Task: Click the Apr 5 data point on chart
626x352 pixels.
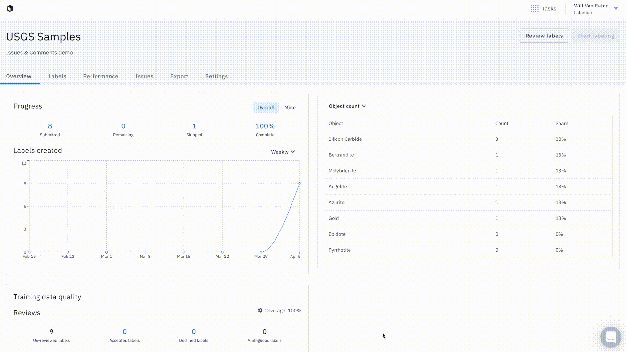Action: coord(300,183)
